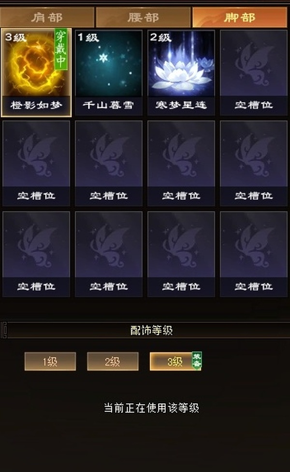This screenshot has width=290, height=472.
Task: Select the 寒梦星莲 lotus accessory icon
Action: tap(181, 72)
